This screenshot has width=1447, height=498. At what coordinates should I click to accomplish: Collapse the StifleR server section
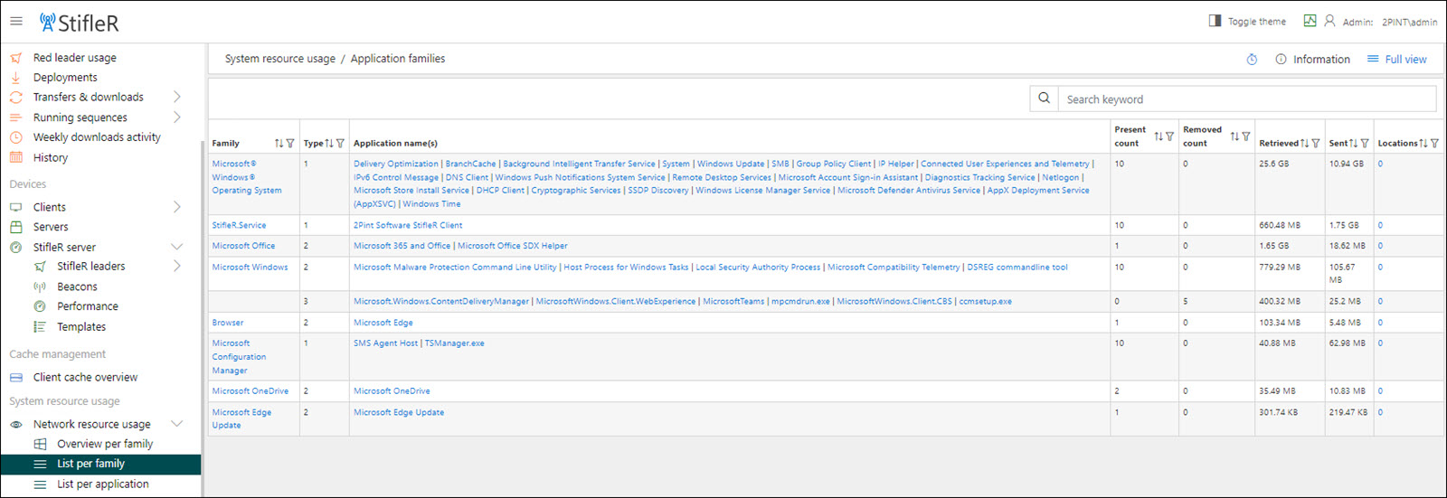(176, 247)
